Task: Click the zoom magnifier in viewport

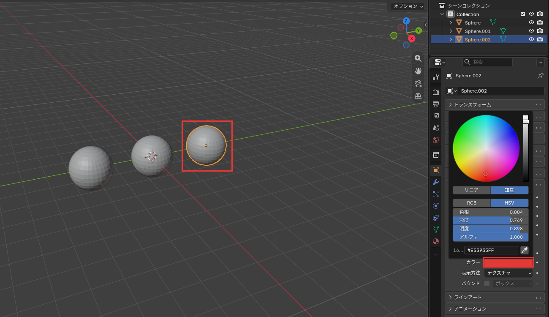Action: (x=418, y=58)
